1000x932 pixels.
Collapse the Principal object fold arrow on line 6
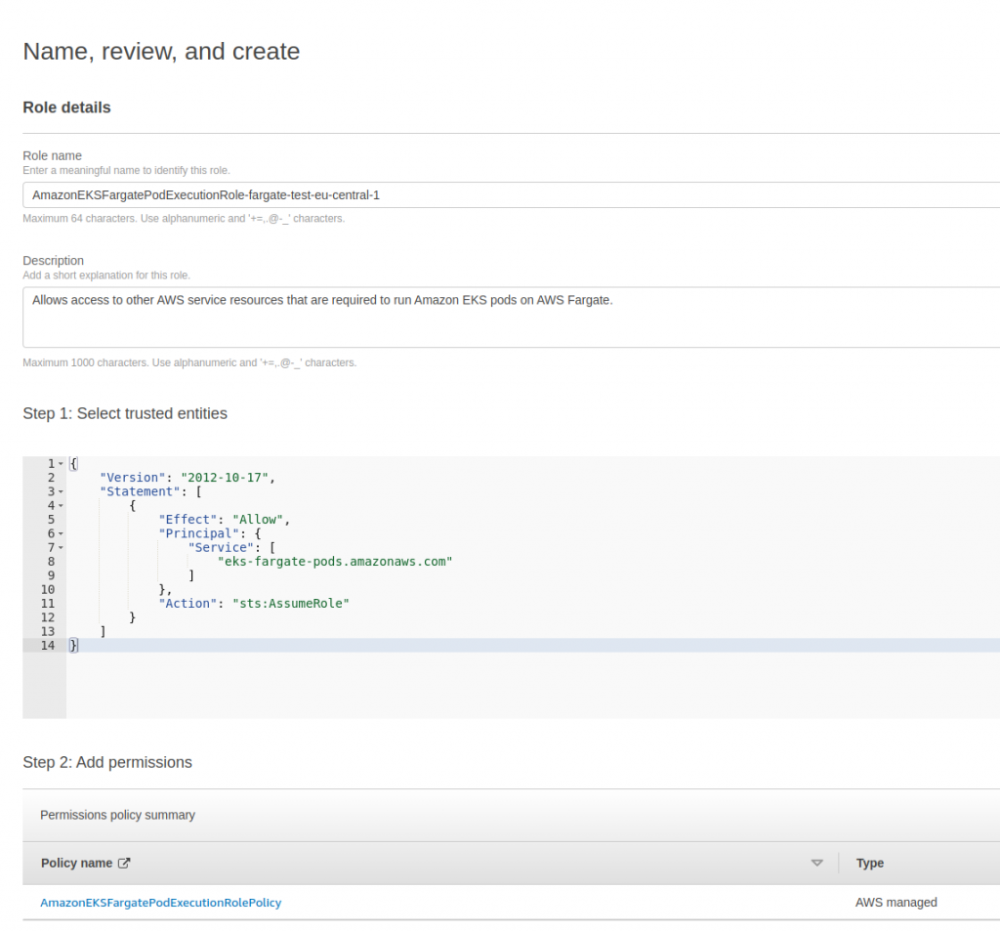[x=61, y=533]
